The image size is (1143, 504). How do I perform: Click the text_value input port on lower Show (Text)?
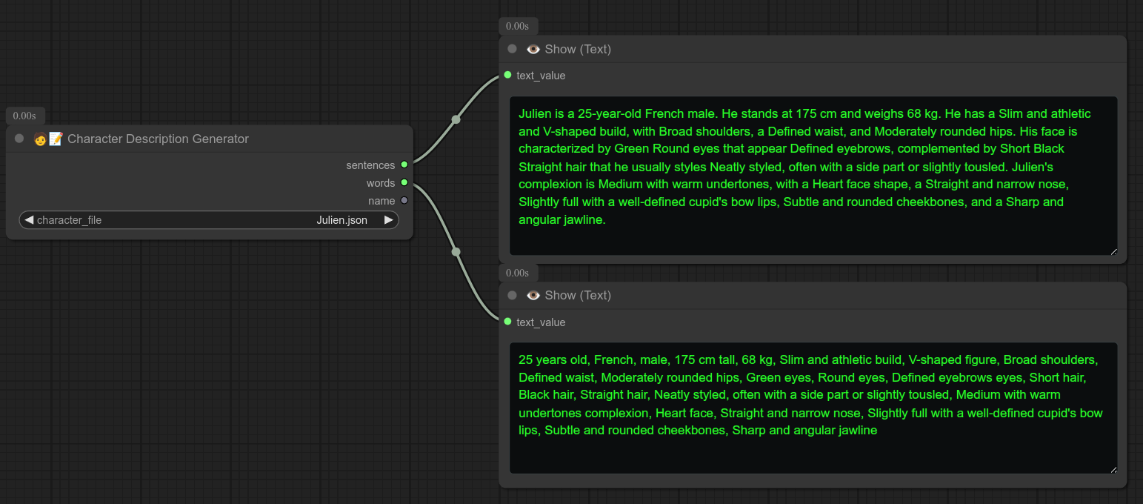pyautogui.click(x=507, y=322)
